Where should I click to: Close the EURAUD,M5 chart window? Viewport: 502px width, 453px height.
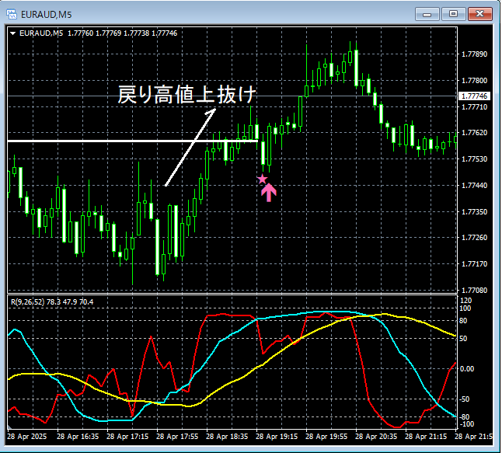coord(480,14)
